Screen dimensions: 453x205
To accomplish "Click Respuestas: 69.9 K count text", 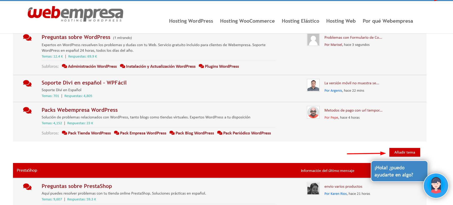I will coord(82,57).
